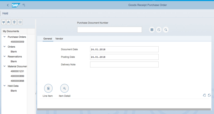
Task: Select purchase order 4500000009
Action: click(17, 42)
